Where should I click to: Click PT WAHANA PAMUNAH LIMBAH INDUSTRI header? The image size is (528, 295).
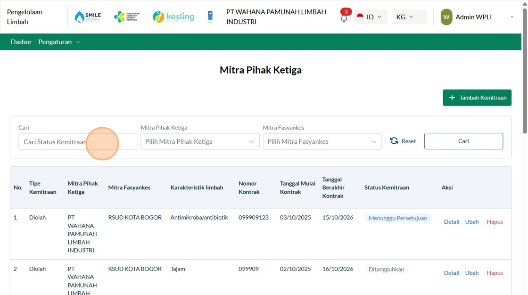click(276, 17)
